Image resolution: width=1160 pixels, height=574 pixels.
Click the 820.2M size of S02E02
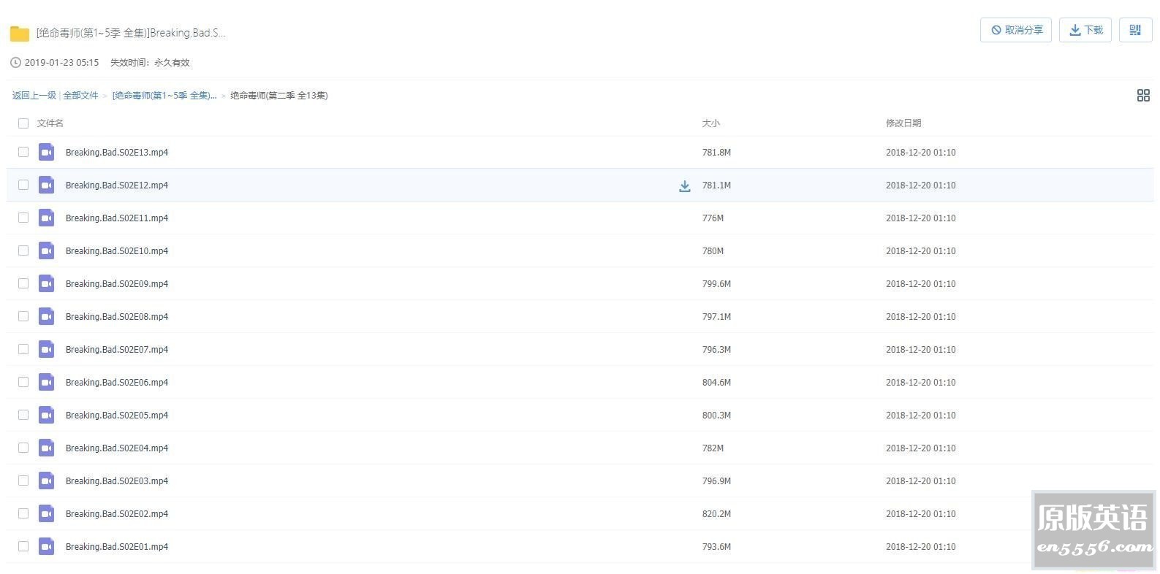(716, 514)
